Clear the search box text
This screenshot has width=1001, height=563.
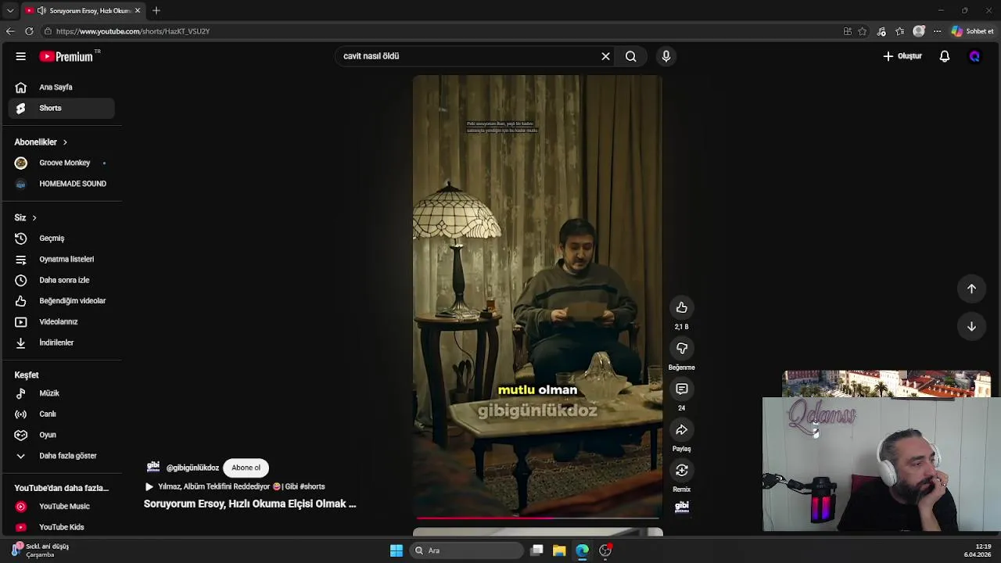click(605, 56)
